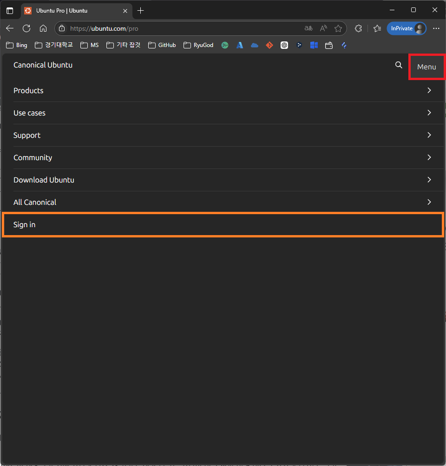Open the RyuGod bookmarks folder
446x466 pixels.
coord(198,45)
